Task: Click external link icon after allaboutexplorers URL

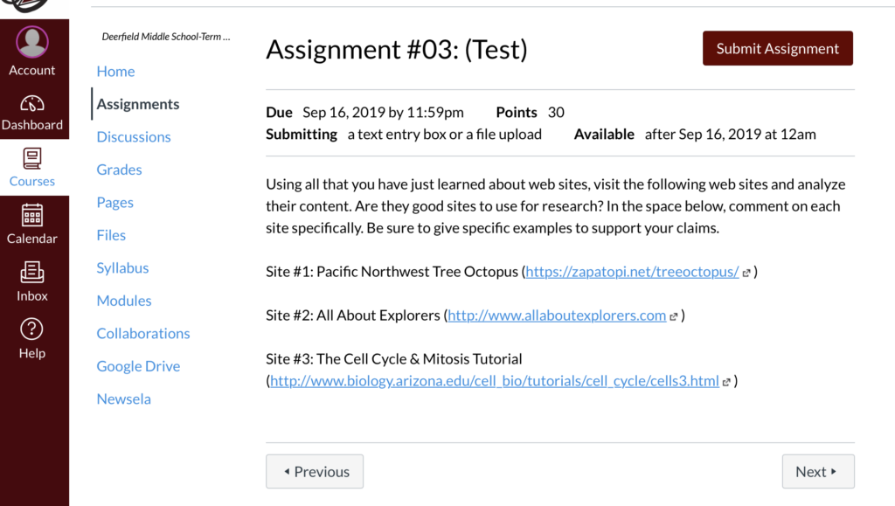Action: click(x=673, y=315)
